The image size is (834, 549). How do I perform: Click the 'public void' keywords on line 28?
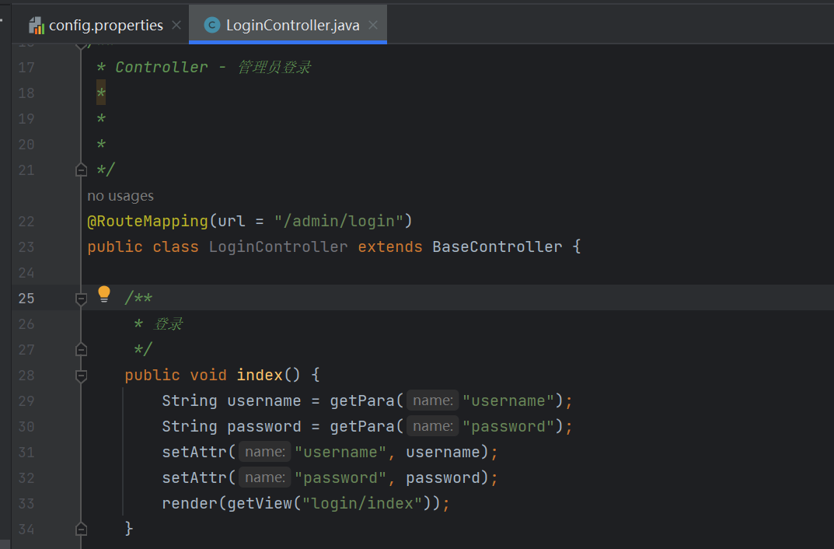click(x=176, y=375)
